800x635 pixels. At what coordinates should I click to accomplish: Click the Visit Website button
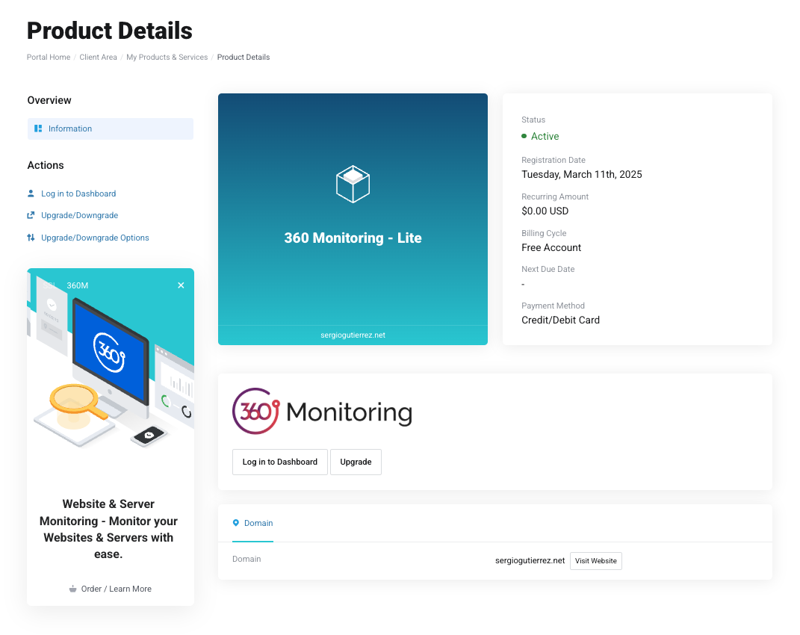pyautogui.click(x=595, y=561)
